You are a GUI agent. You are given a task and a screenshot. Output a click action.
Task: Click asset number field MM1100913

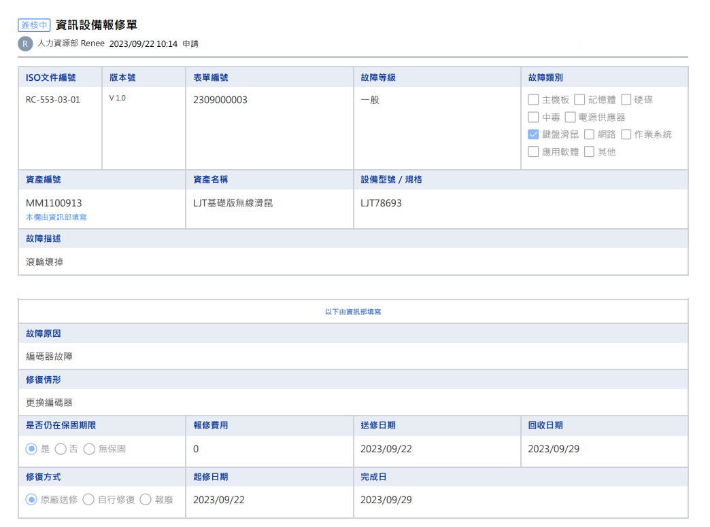pos(54,203)
